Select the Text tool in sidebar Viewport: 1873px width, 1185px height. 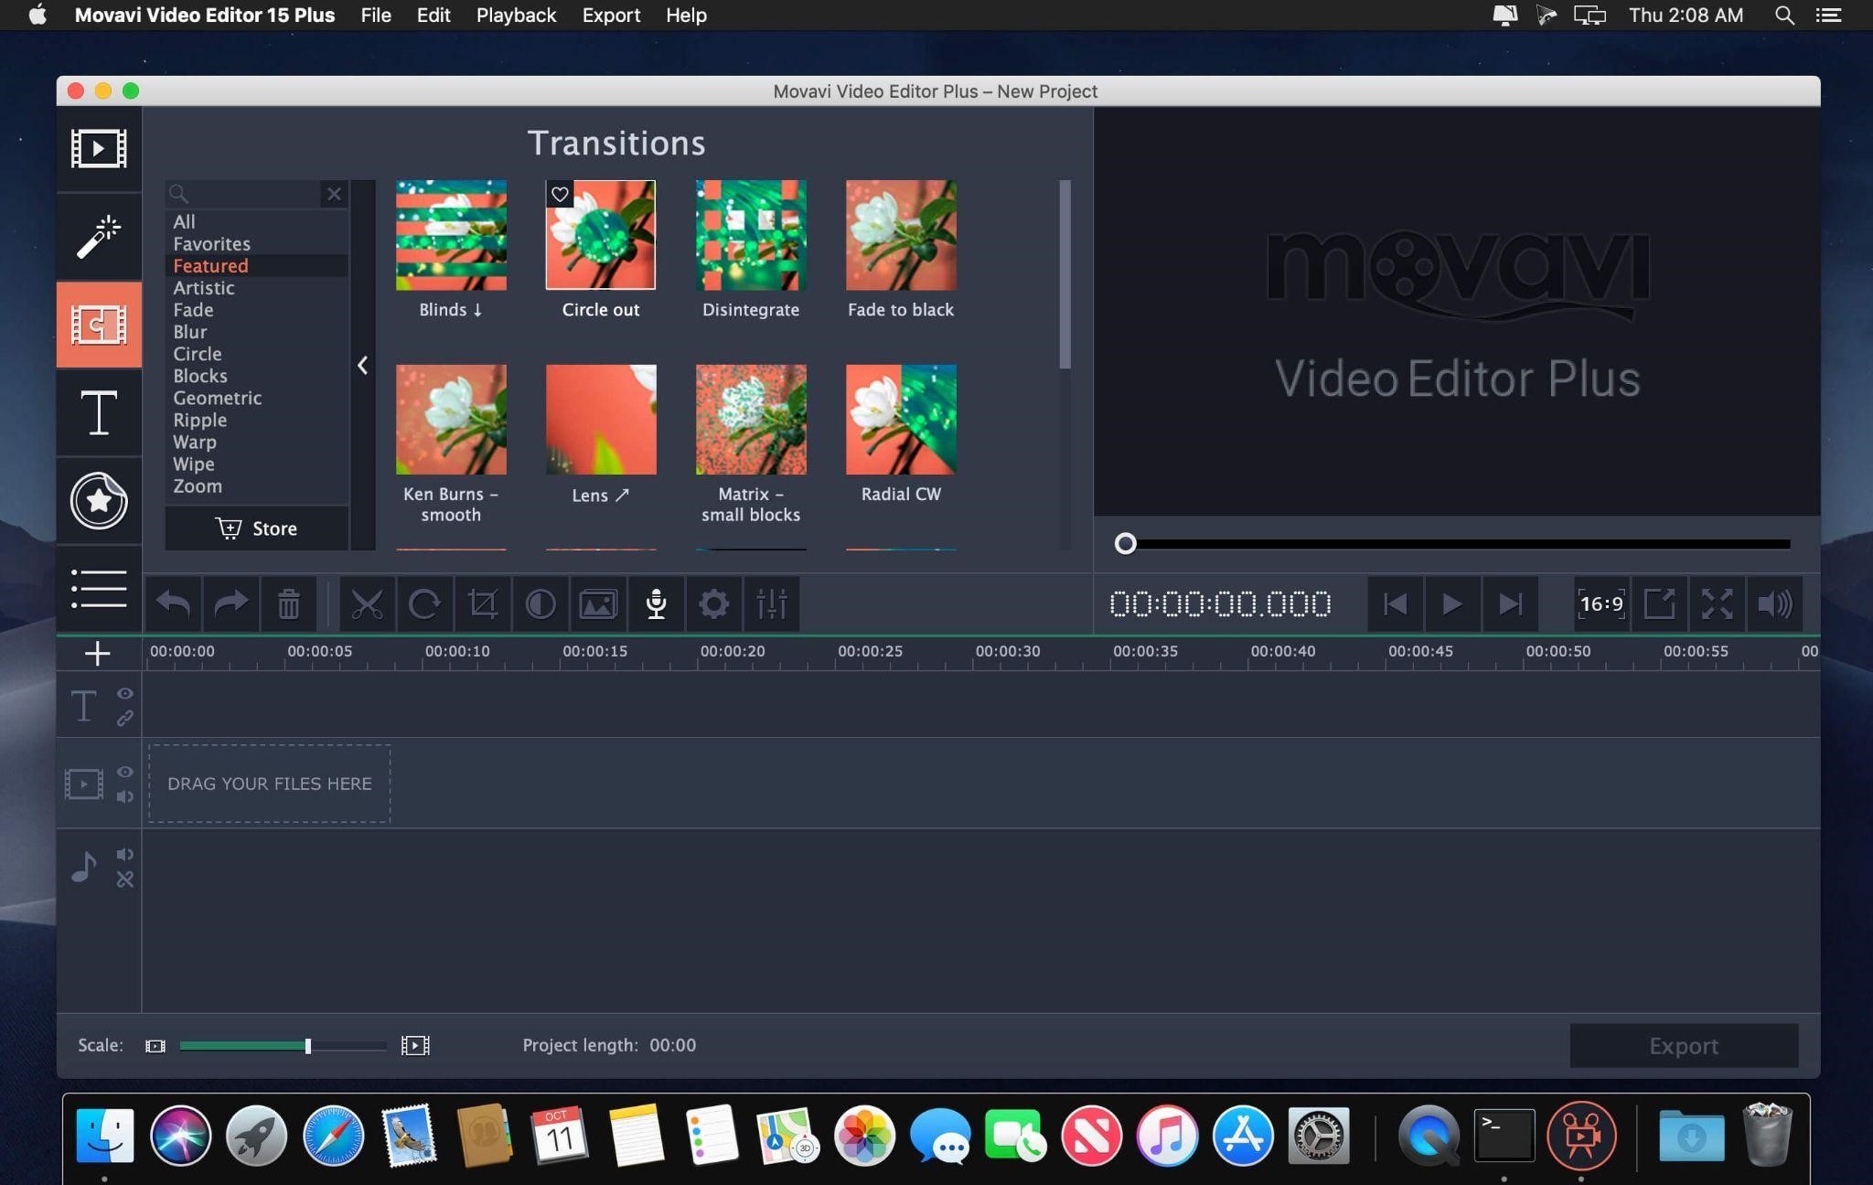(98, 410)
